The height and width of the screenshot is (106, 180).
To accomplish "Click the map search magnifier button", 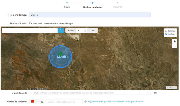I will coord(61,31).
